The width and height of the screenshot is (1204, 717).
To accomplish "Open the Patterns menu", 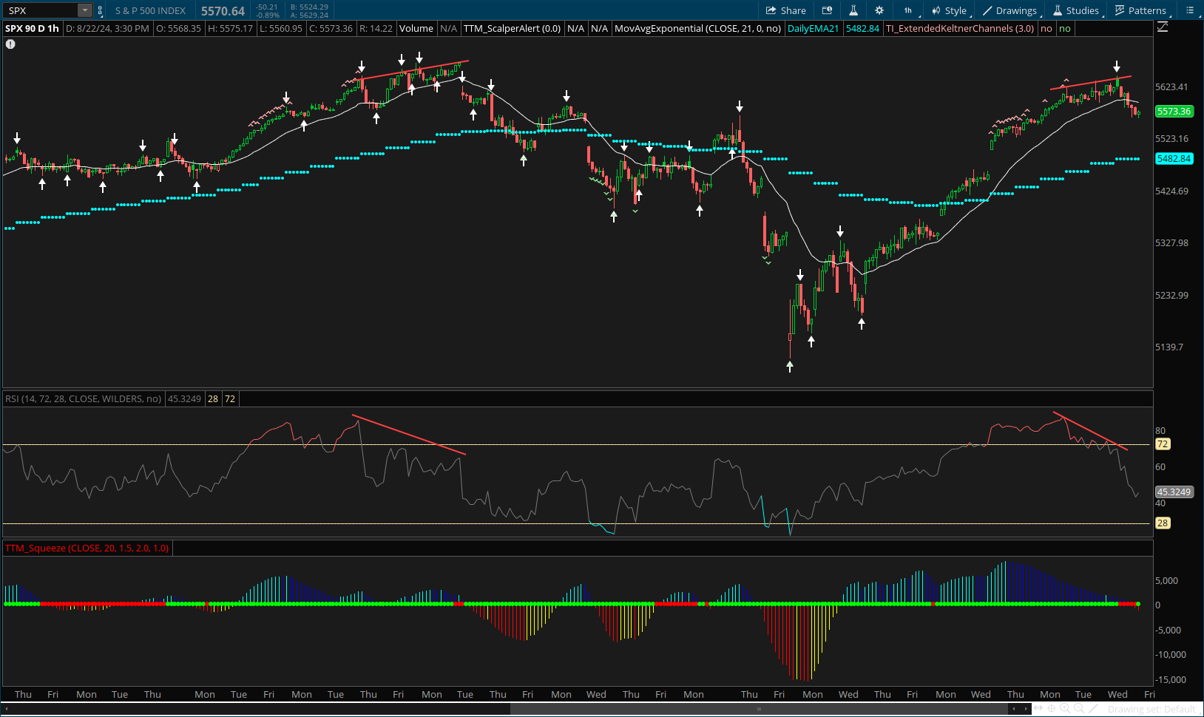I will tap(1140, 10).
